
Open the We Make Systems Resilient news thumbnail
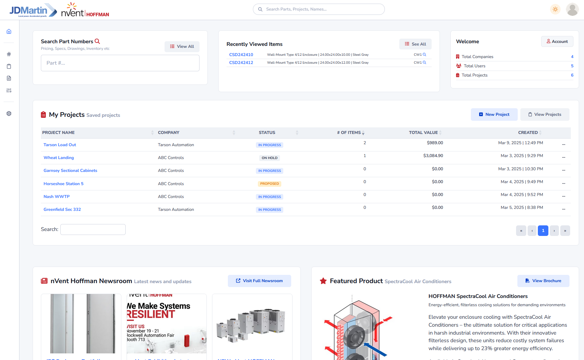(x=167, y=323)
